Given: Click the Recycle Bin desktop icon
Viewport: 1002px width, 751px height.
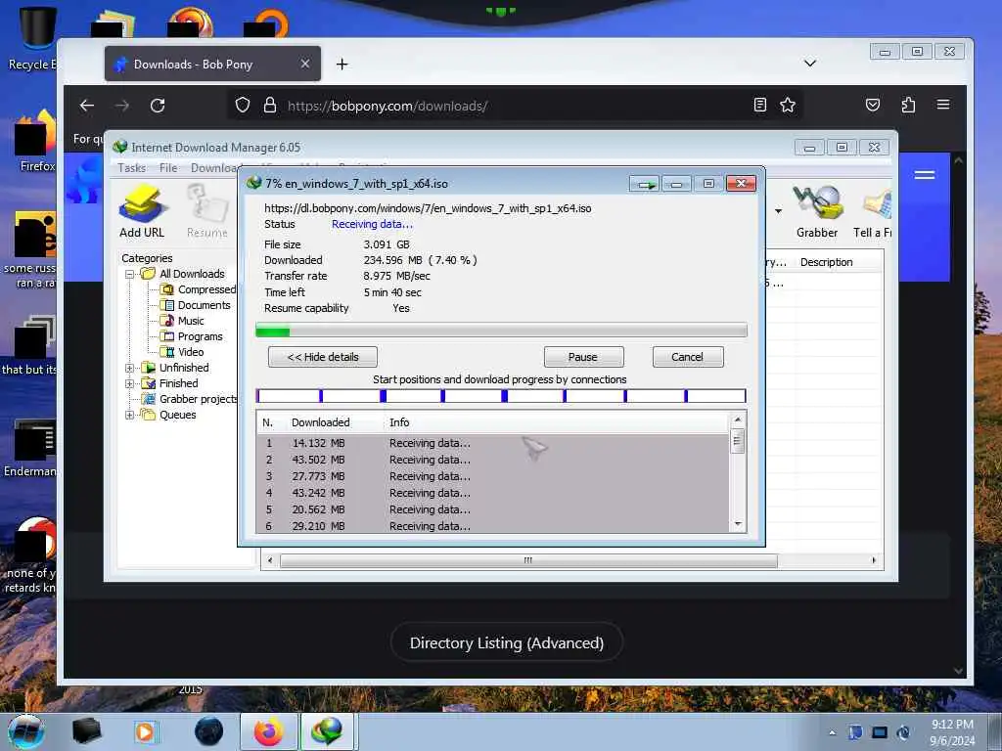Looking at the screenshot, I should click(36, 37).
